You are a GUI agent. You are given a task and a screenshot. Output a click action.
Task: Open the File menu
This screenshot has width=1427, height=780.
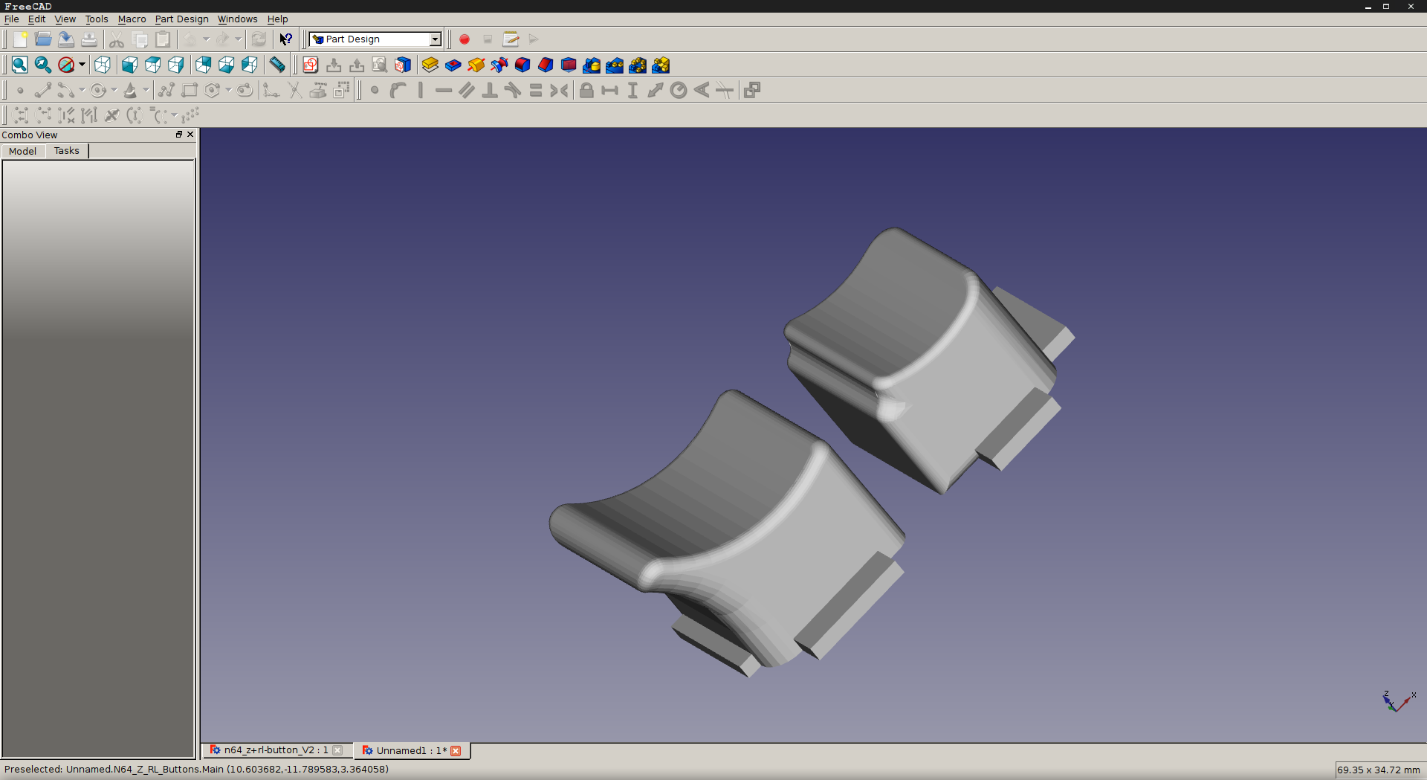12,19
